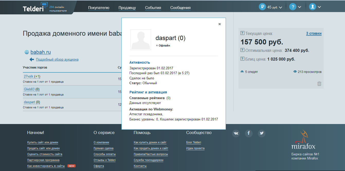Open the Служба техподдержки footer link
Screen dimensions: 345x171
click(x=148, y=160)
